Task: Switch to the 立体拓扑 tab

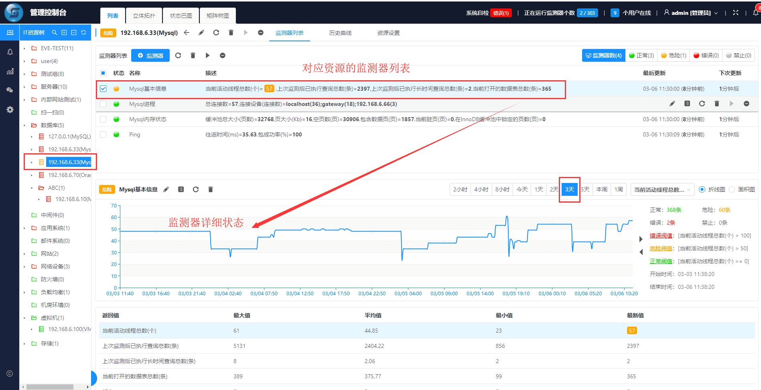Action: point(144,16)
